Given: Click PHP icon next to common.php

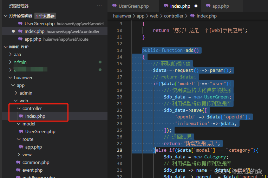Looking at the screenshot, I should [18, 162].
